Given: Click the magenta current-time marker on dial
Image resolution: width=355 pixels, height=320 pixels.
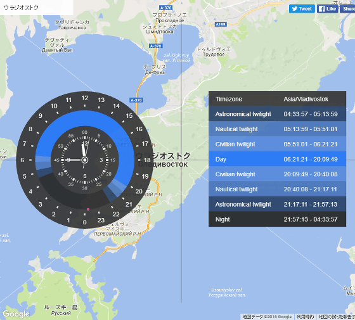Looking at the screenshot, I should coord(88,209).
